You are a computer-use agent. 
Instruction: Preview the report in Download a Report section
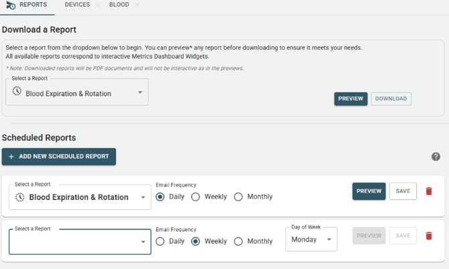click(350, 99)
